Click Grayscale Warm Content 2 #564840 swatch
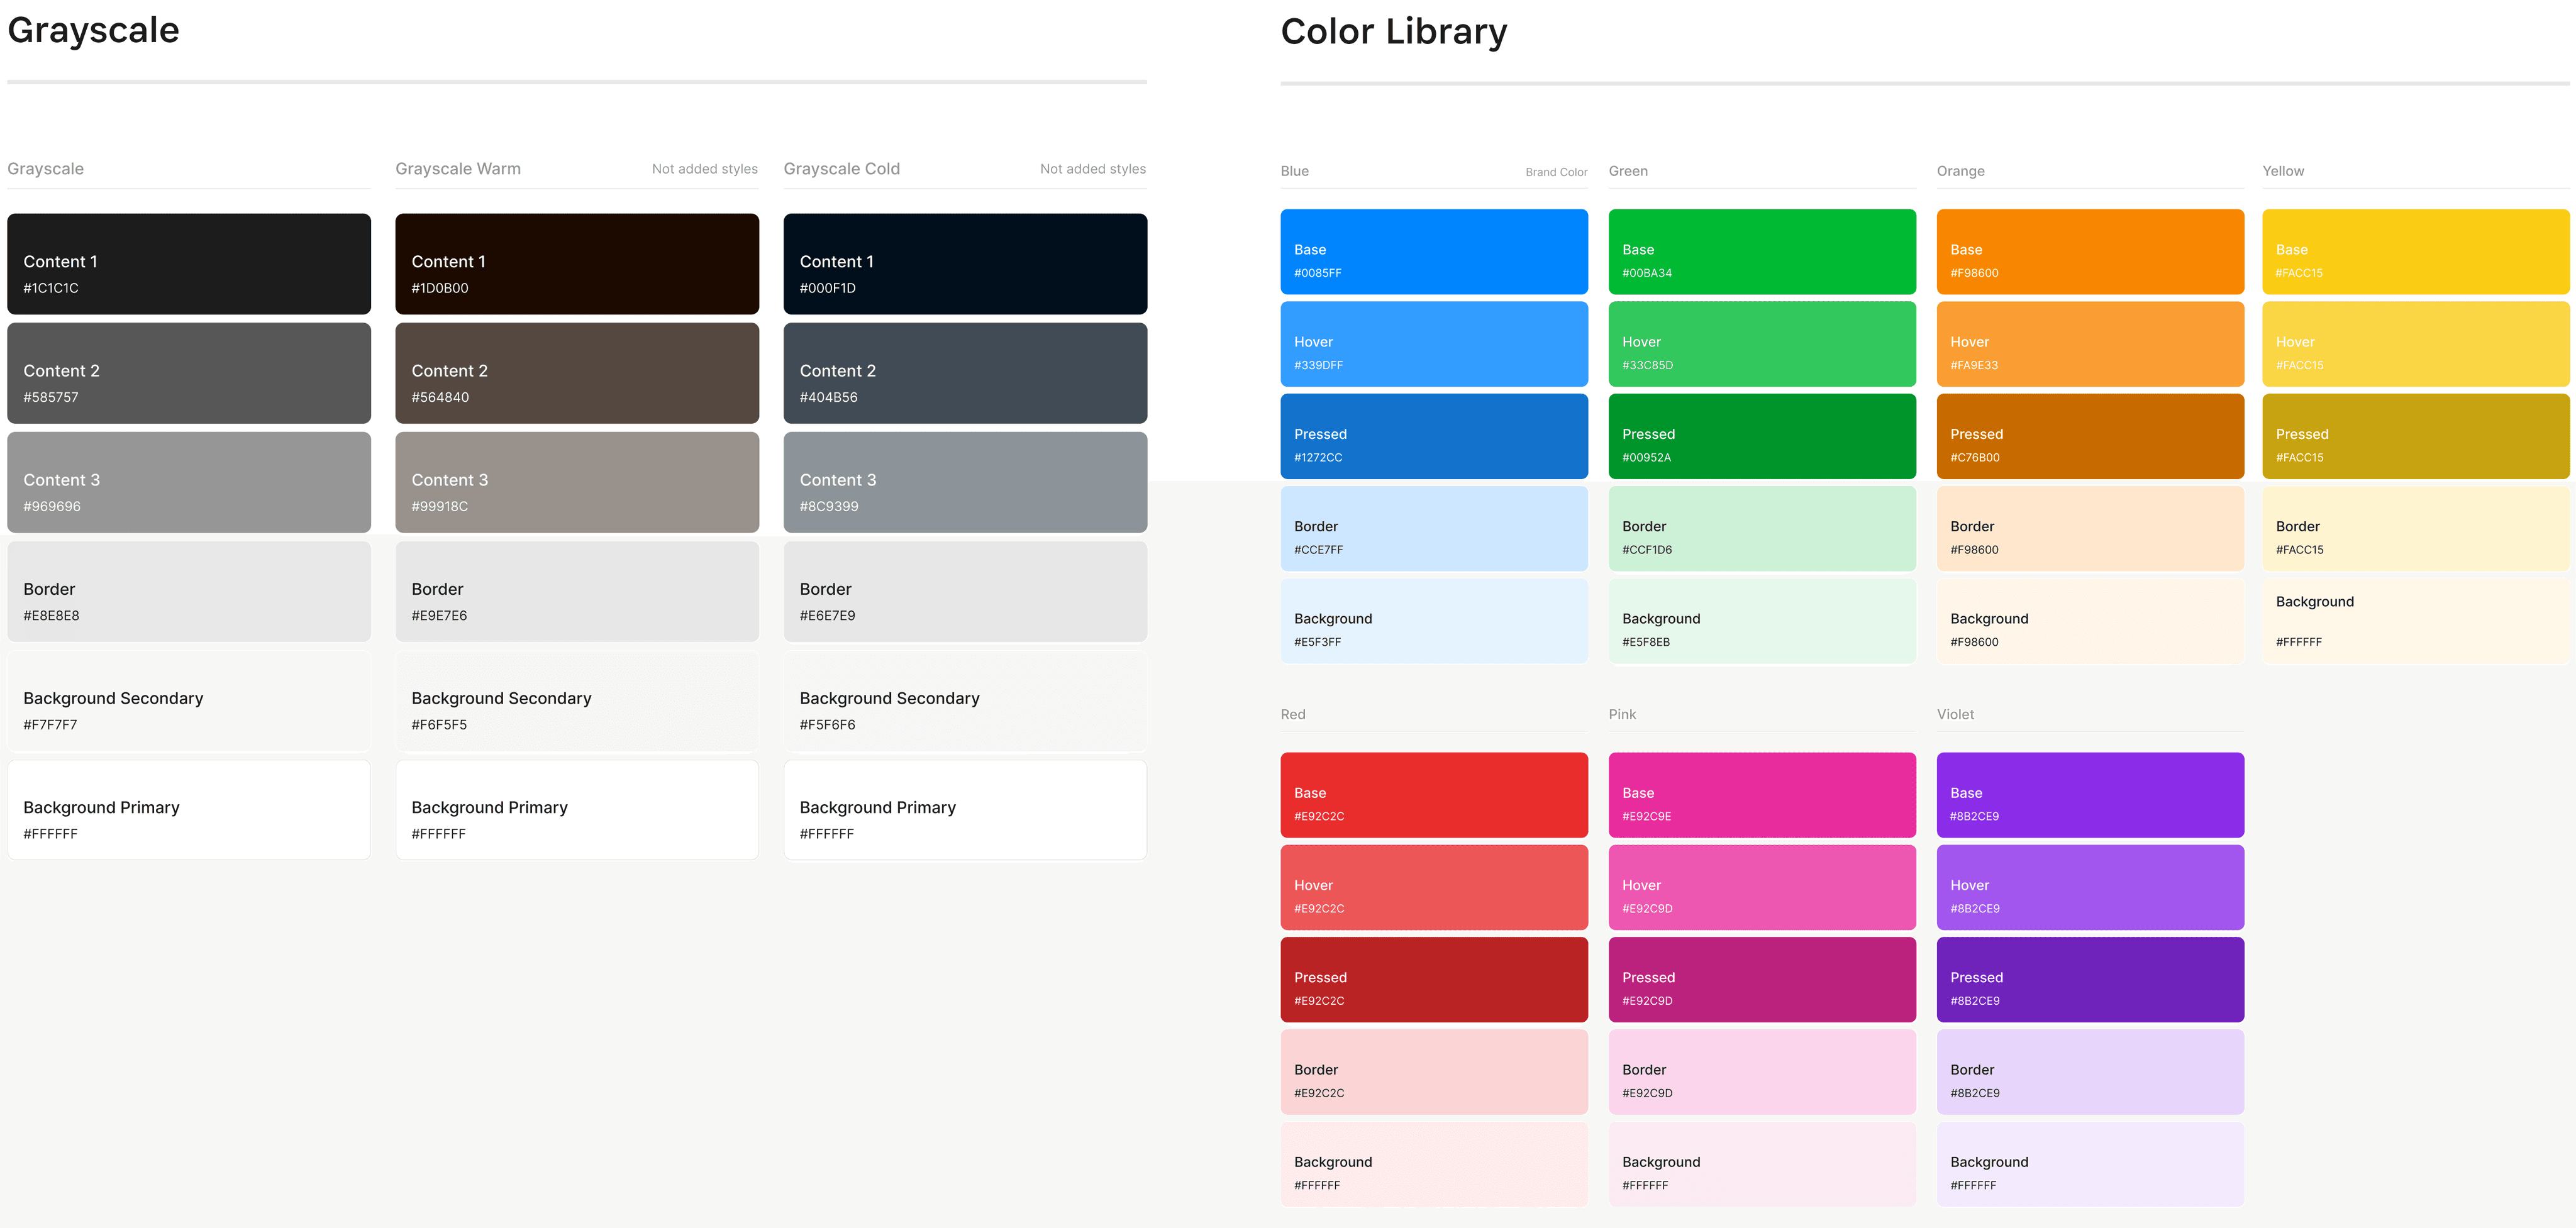Image resolution: width=2576 pixels, height=1228 pixels. coord(577,373)
